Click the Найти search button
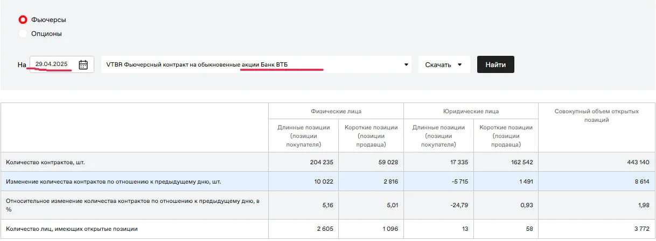656x241 pixels. pos(496,64)
